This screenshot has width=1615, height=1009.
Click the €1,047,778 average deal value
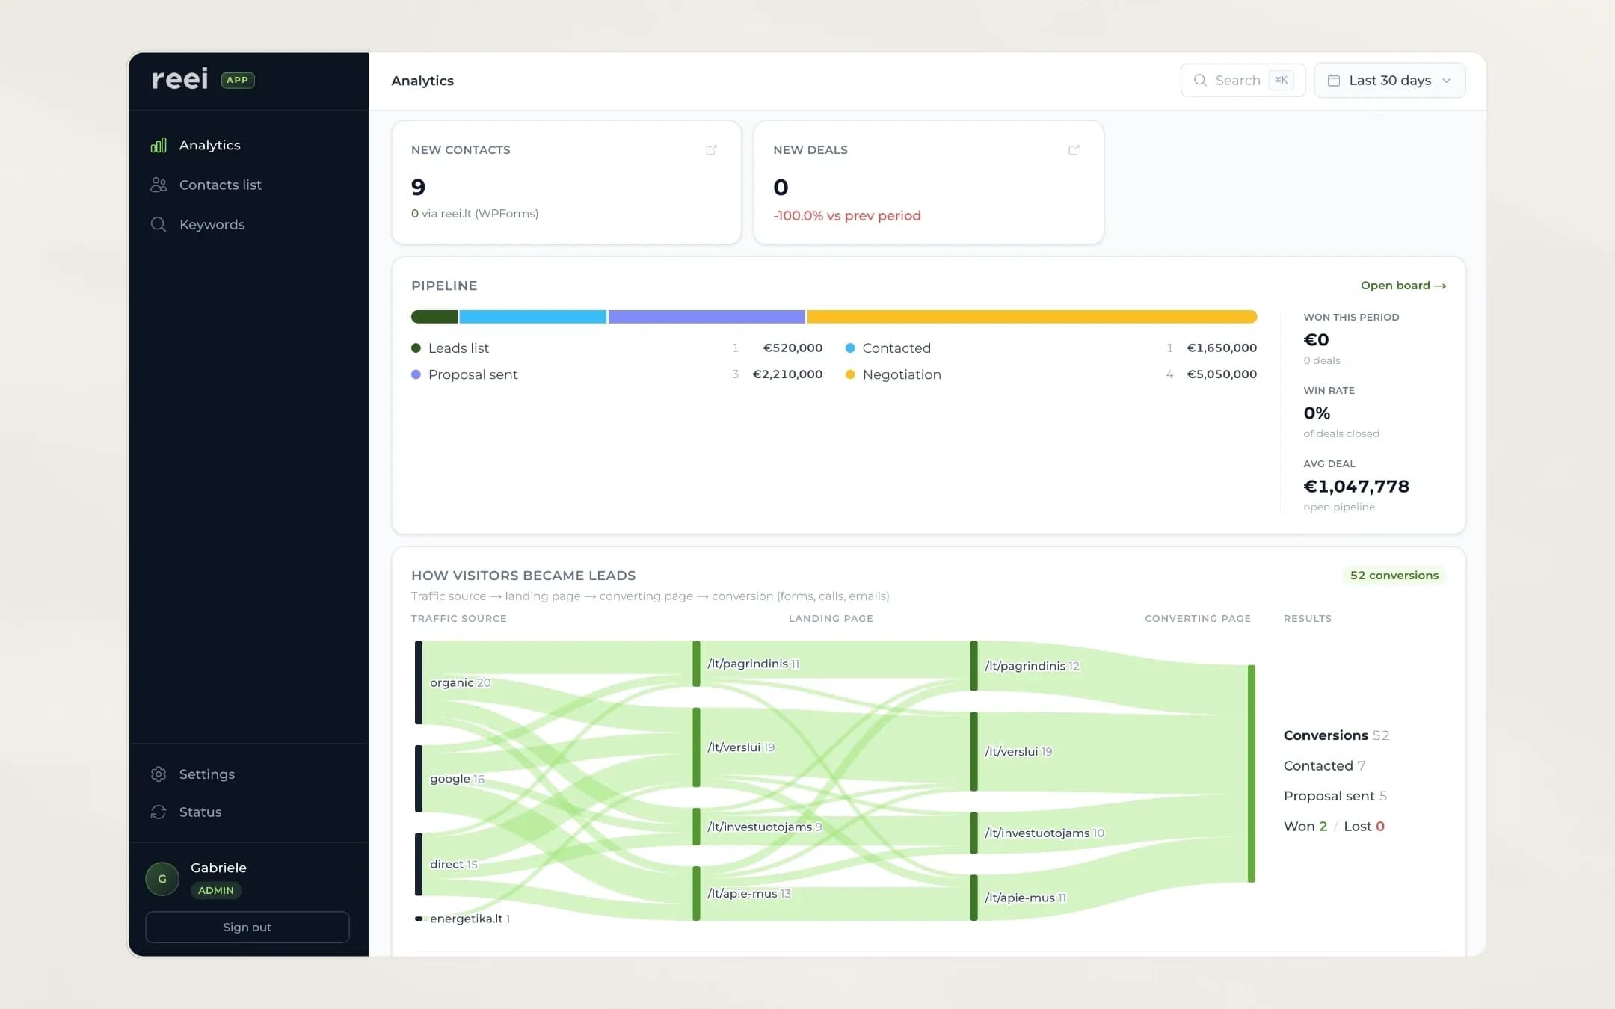tap(1356, 487)
